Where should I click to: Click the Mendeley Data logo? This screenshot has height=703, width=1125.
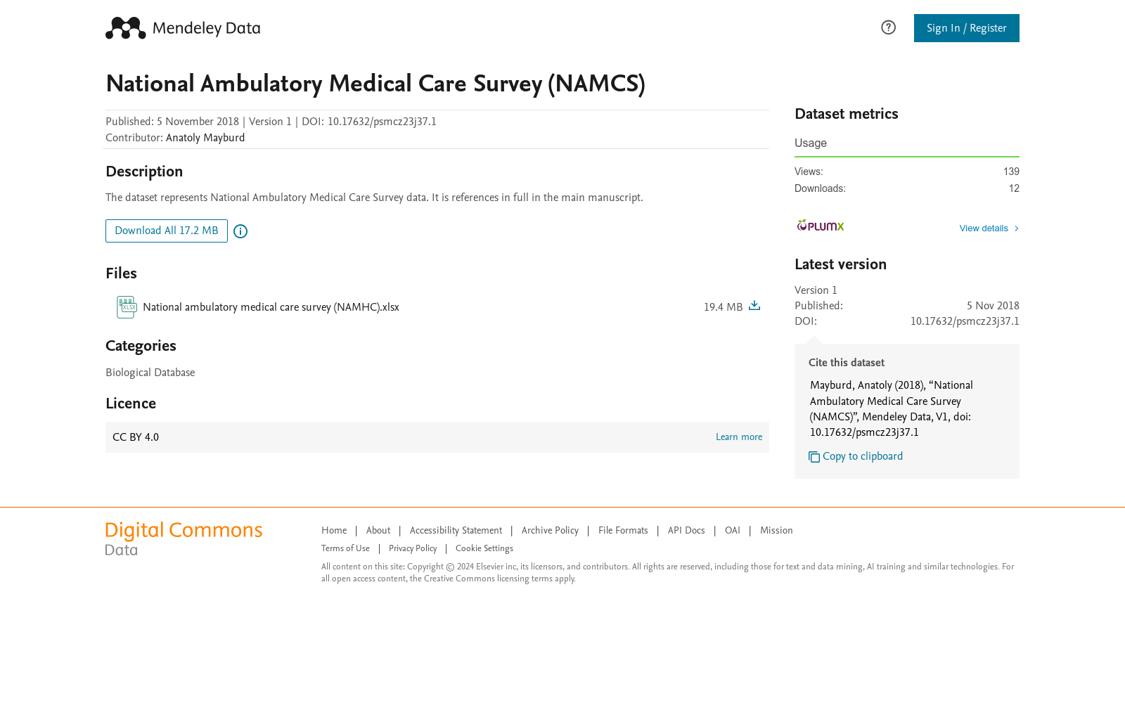click(x=183, y=28)
